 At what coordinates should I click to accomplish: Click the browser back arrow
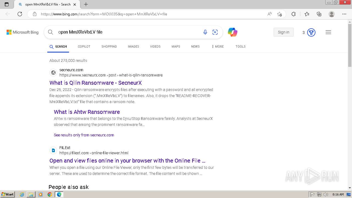[8, 14]
